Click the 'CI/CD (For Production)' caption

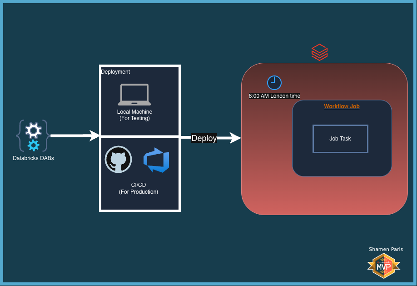138,188
